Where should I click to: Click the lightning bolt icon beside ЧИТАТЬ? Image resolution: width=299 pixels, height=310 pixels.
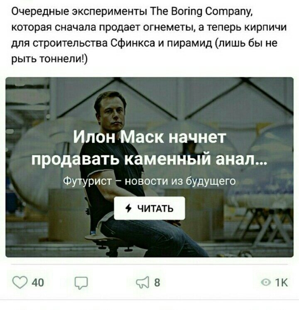click(x=128, y=208)
